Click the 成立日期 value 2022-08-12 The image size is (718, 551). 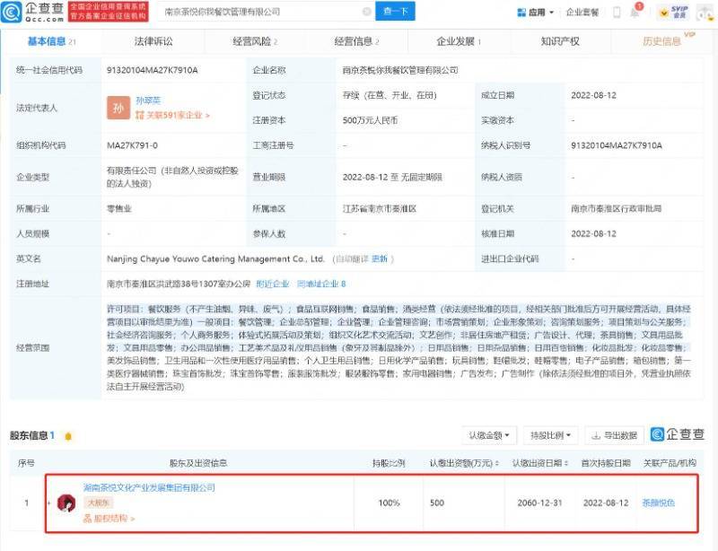click(593, 95)
